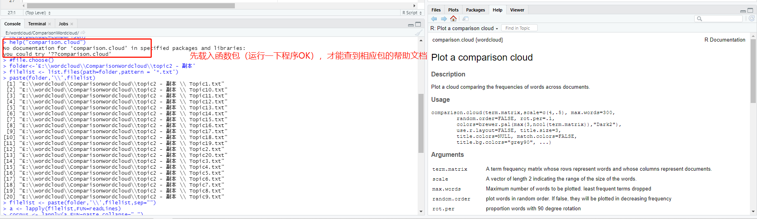Close the Terminal tab
This screenshot has height=219, width=757.
click(x=49, y=24)
